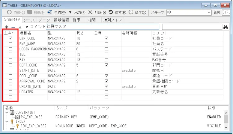This screenshot has width=233, height=134.
Task: Uncheck 必須 checkbox for DEPT_CODE
Action: [106, 65]
